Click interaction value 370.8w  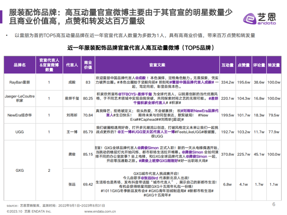pyautogui.click(x=228, y=154)
